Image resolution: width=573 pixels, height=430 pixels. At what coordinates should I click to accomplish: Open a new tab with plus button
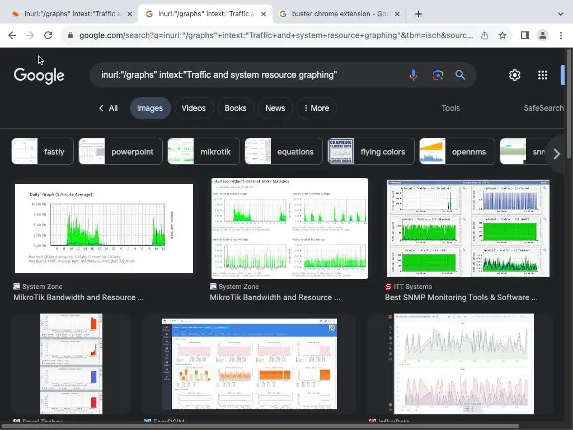pos(419,14)
